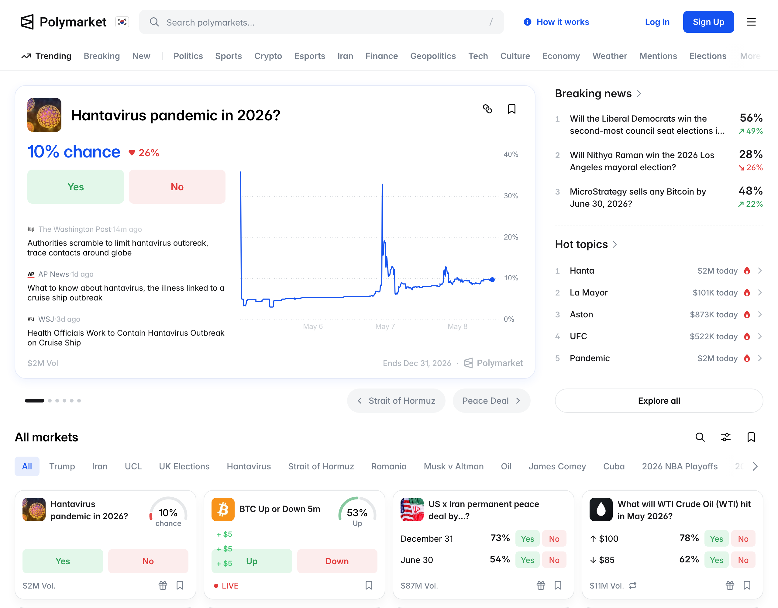The width and height of the screenshot is (778, 608).
Task: Bookmark the US x Iran peace deal card
Action: click(558, 585)
